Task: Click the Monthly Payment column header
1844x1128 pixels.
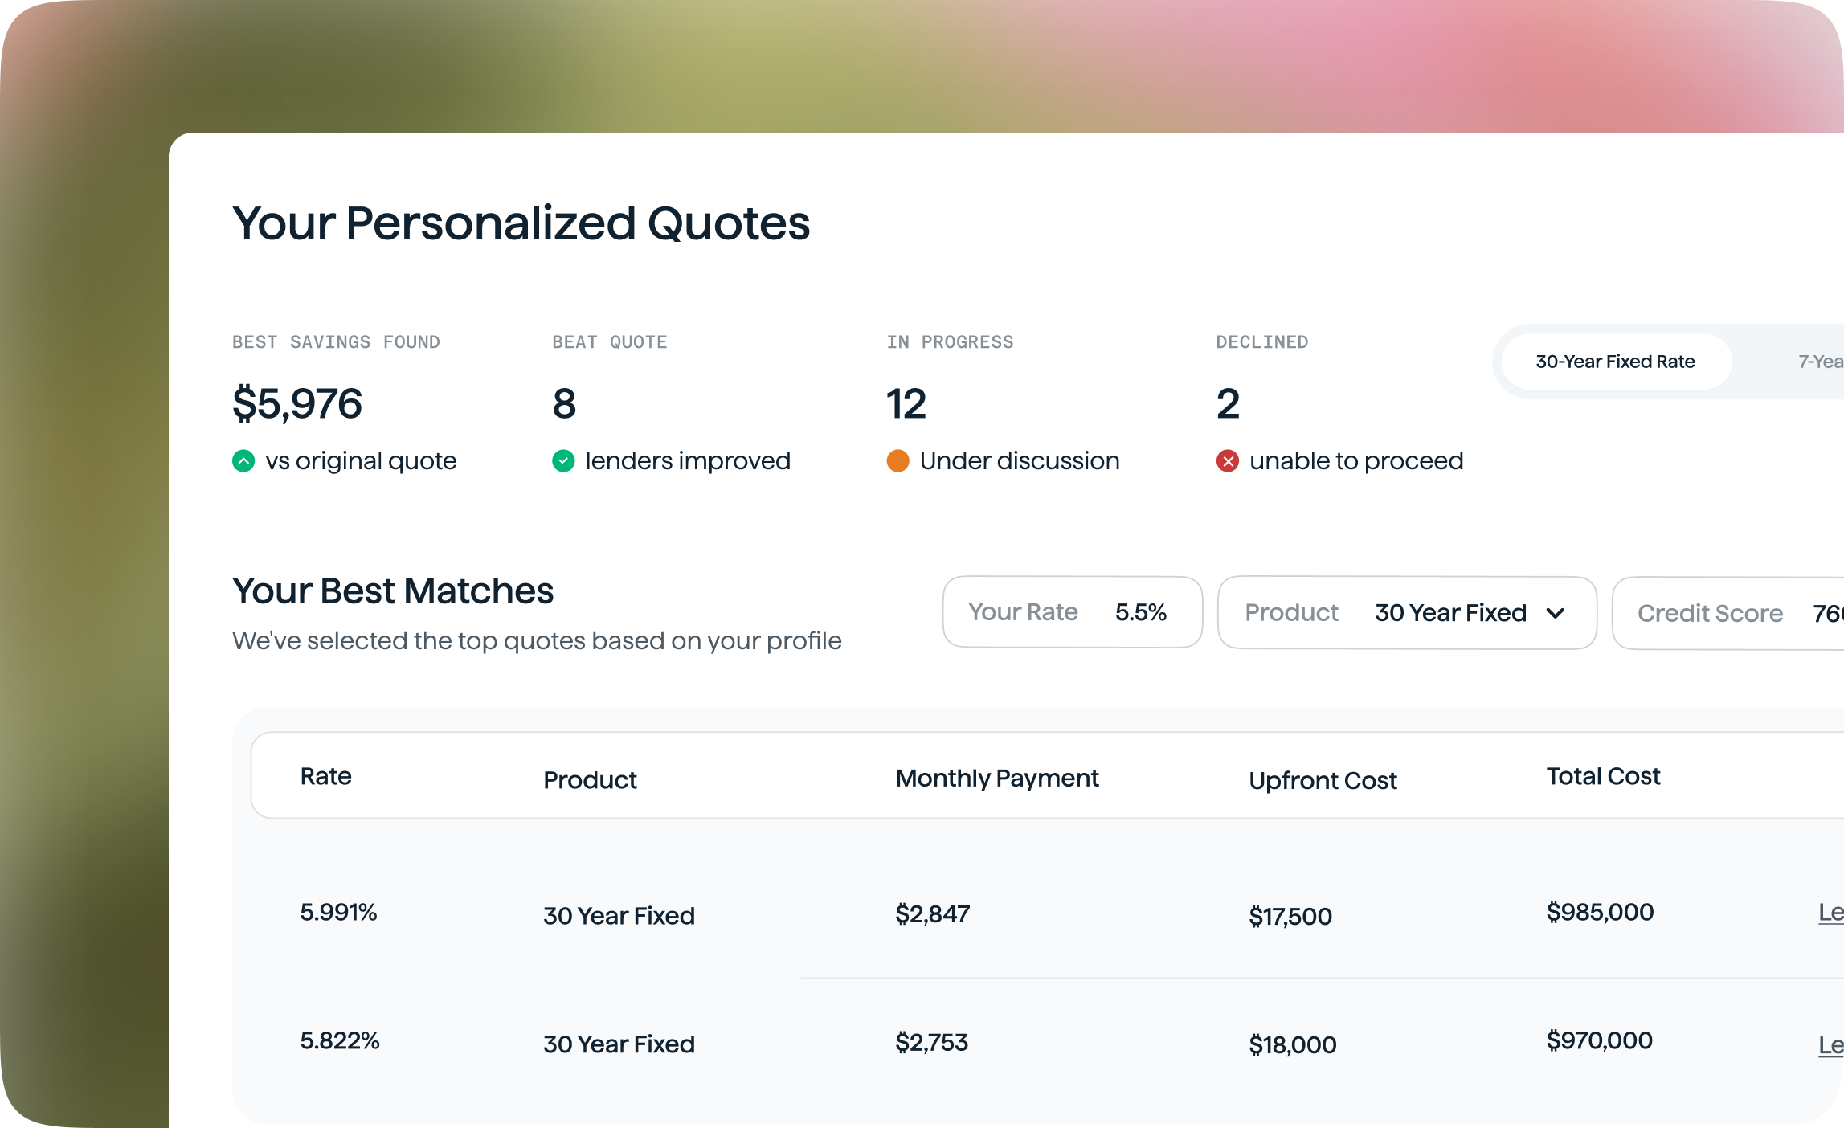Action: 996,778
